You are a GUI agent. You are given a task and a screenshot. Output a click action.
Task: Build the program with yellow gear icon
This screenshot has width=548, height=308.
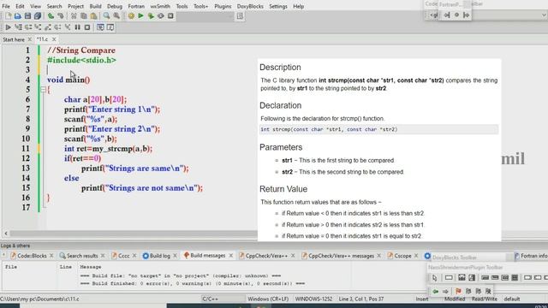pos(131,16)
